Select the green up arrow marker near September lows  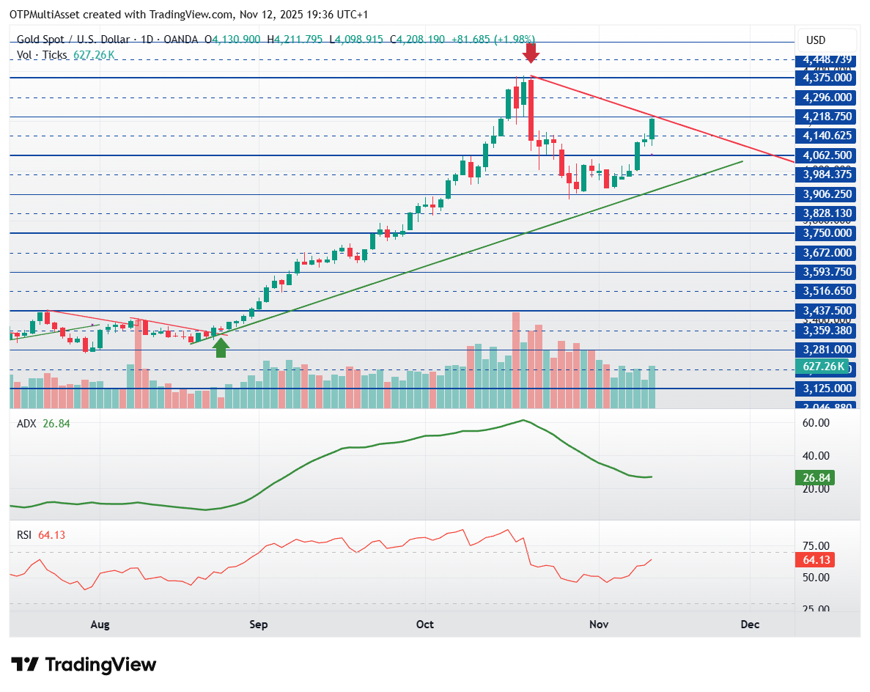(221, 346)
